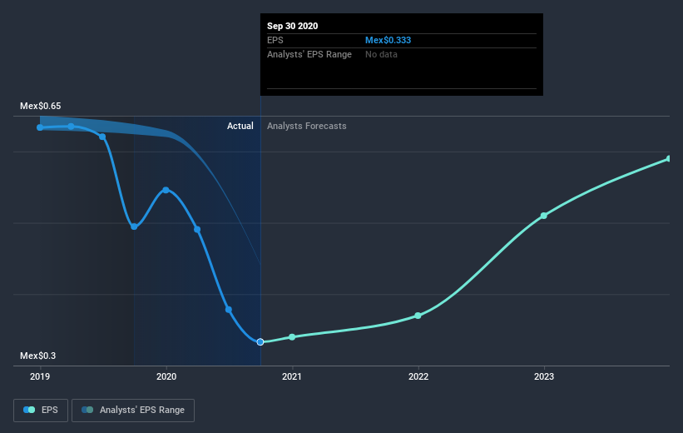Select the EPS trough point in late 2019
The image size is (683, 433).
[x=134, y=226]
